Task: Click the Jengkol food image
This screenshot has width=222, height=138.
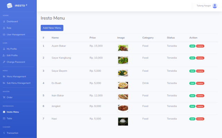Action: (x=123, y=109)
